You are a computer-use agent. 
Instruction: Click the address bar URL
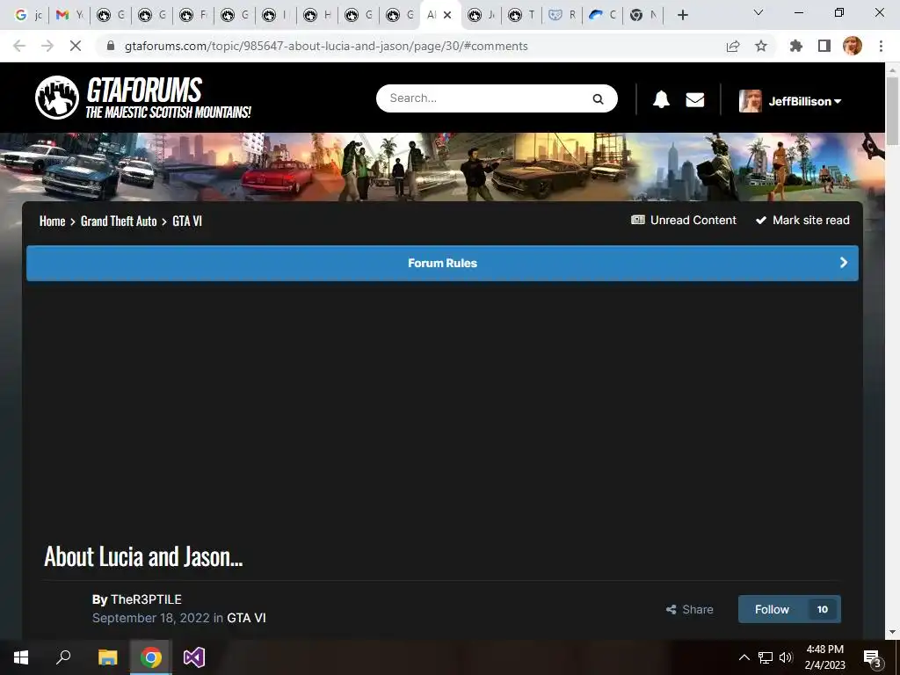point(326,46)
